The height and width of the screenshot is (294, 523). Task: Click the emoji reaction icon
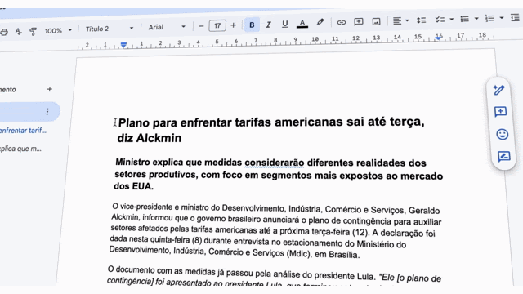(x=503, y=134)
